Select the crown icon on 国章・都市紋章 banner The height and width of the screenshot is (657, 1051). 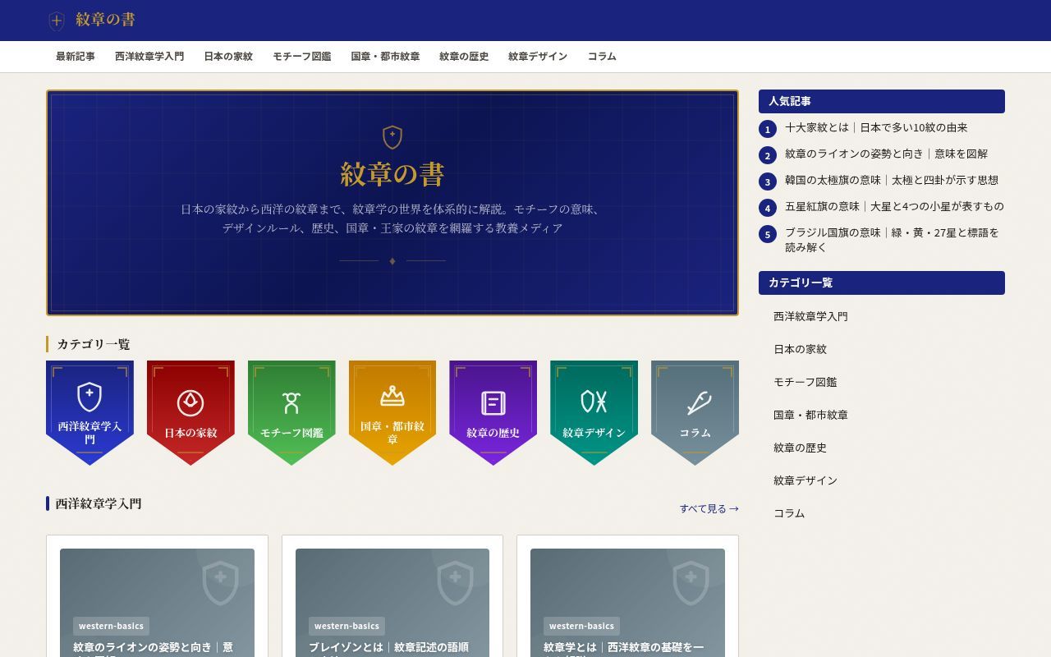(392, 397)
